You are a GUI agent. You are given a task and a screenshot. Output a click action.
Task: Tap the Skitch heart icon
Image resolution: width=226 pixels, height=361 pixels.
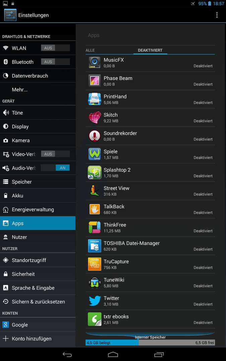pos(94,117)
